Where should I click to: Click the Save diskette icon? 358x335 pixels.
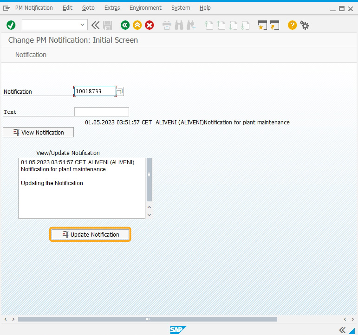tap(108, 25)
